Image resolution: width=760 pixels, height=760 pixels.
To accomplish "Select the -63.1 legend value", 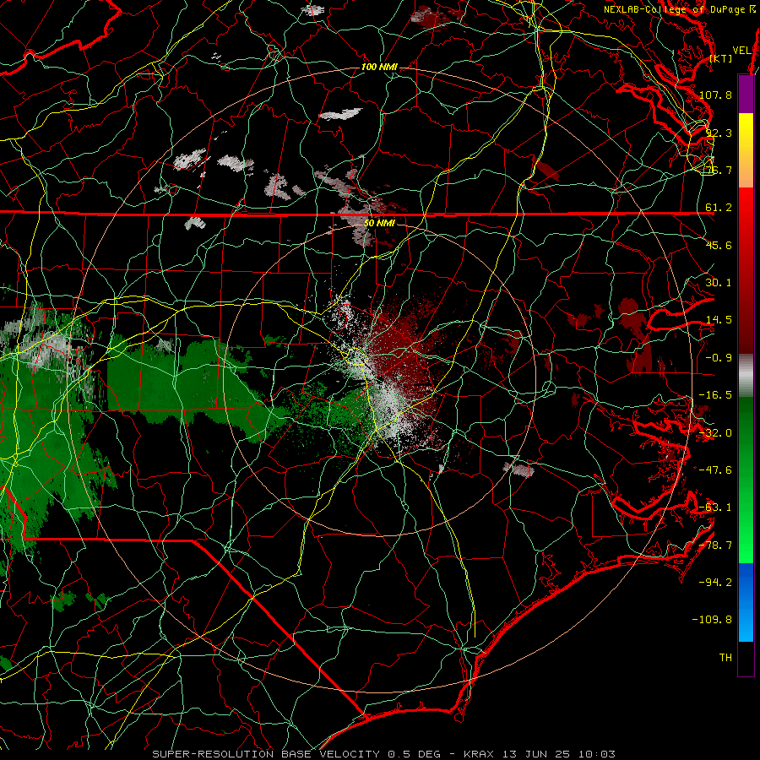I will pyautogui.click(x=715, y=508).
